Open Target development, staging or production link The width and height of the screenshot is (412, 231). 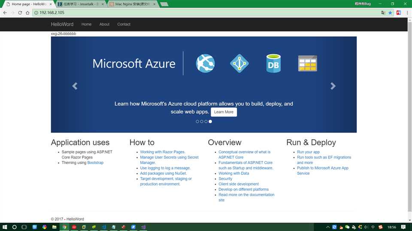pos(166,181)
